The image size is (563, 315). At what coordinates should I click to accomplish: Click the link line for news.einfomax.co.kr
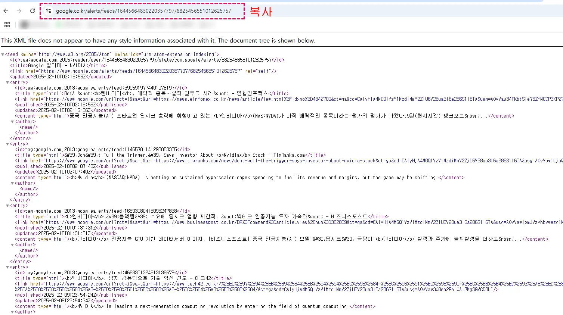pos(289,99)
